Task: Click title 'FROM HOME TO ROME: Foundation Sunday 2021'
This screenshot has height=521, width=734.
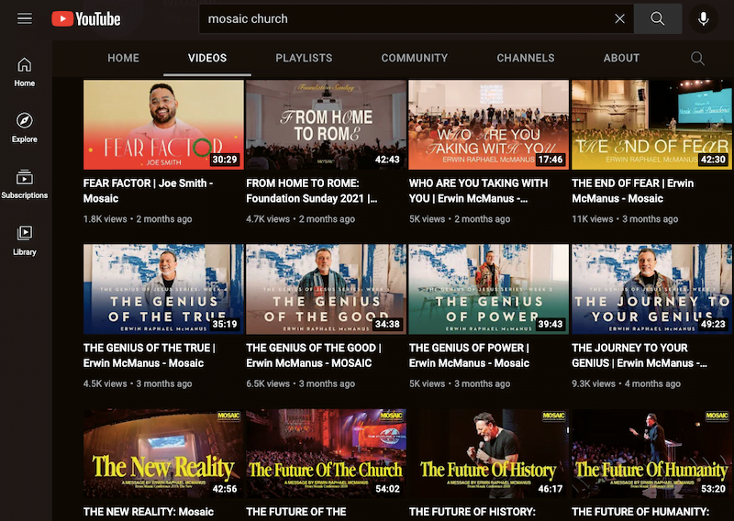Action: click(312, 191)
